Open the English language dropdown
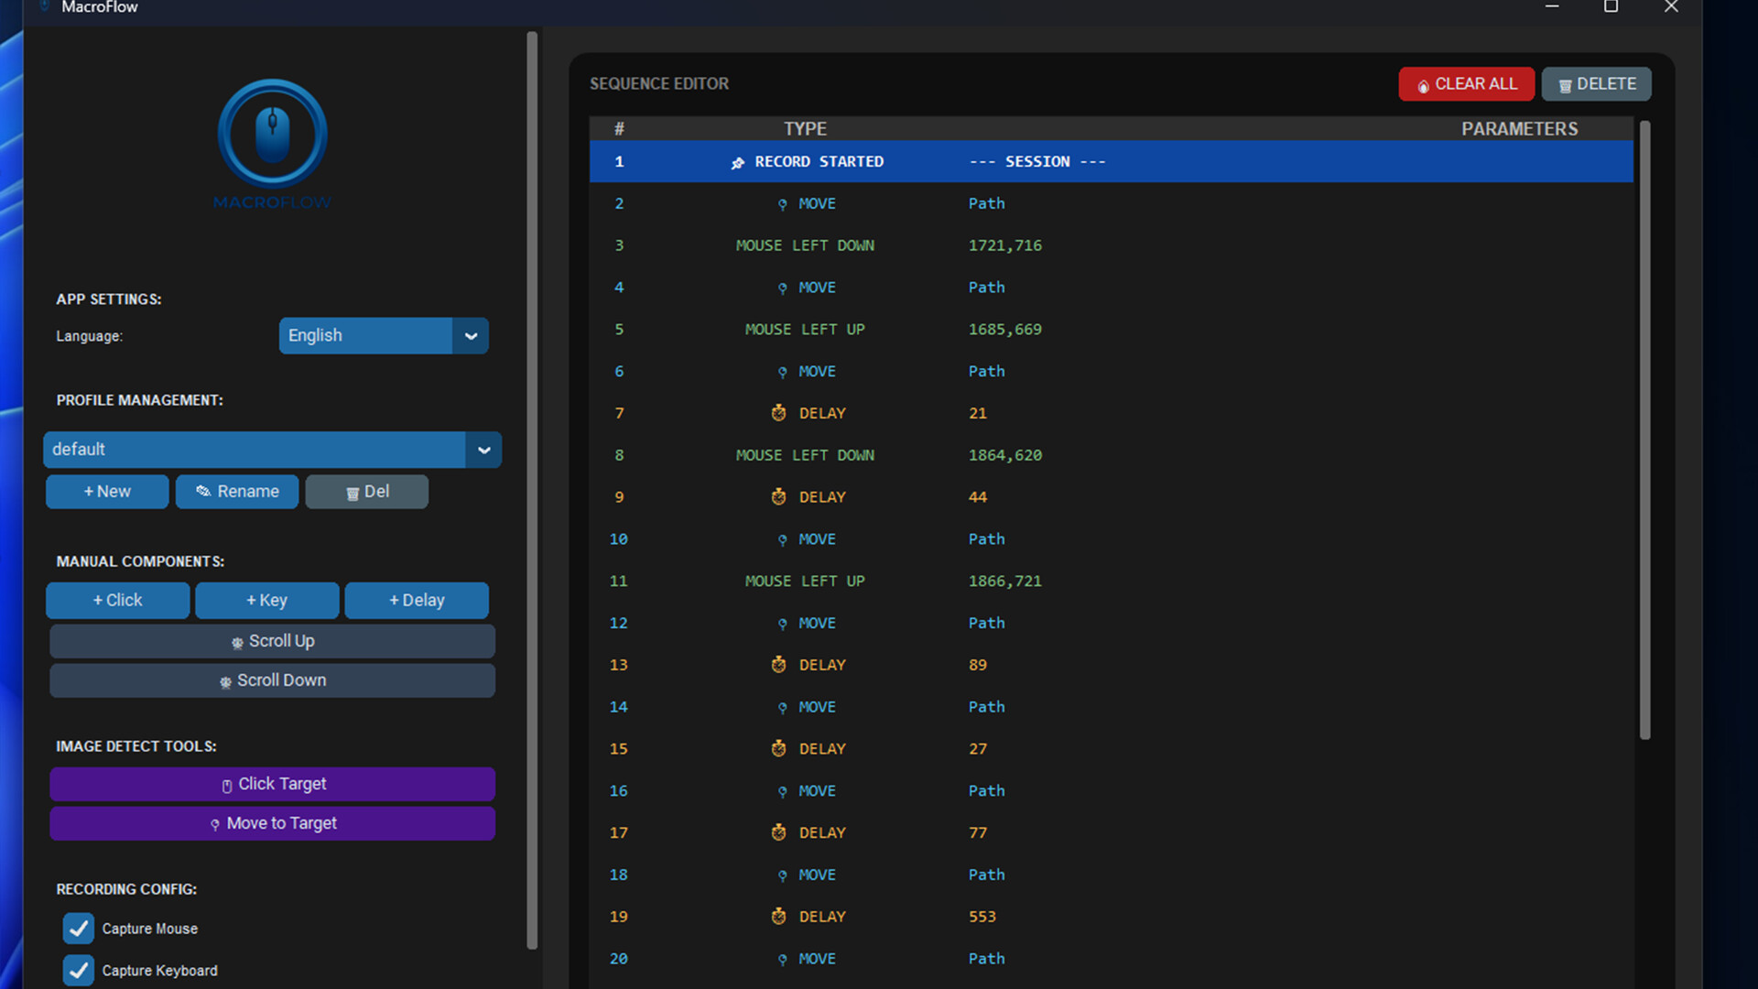Image resolution: width=1758 pixels, height=989 pixels. tap(471, 336)
